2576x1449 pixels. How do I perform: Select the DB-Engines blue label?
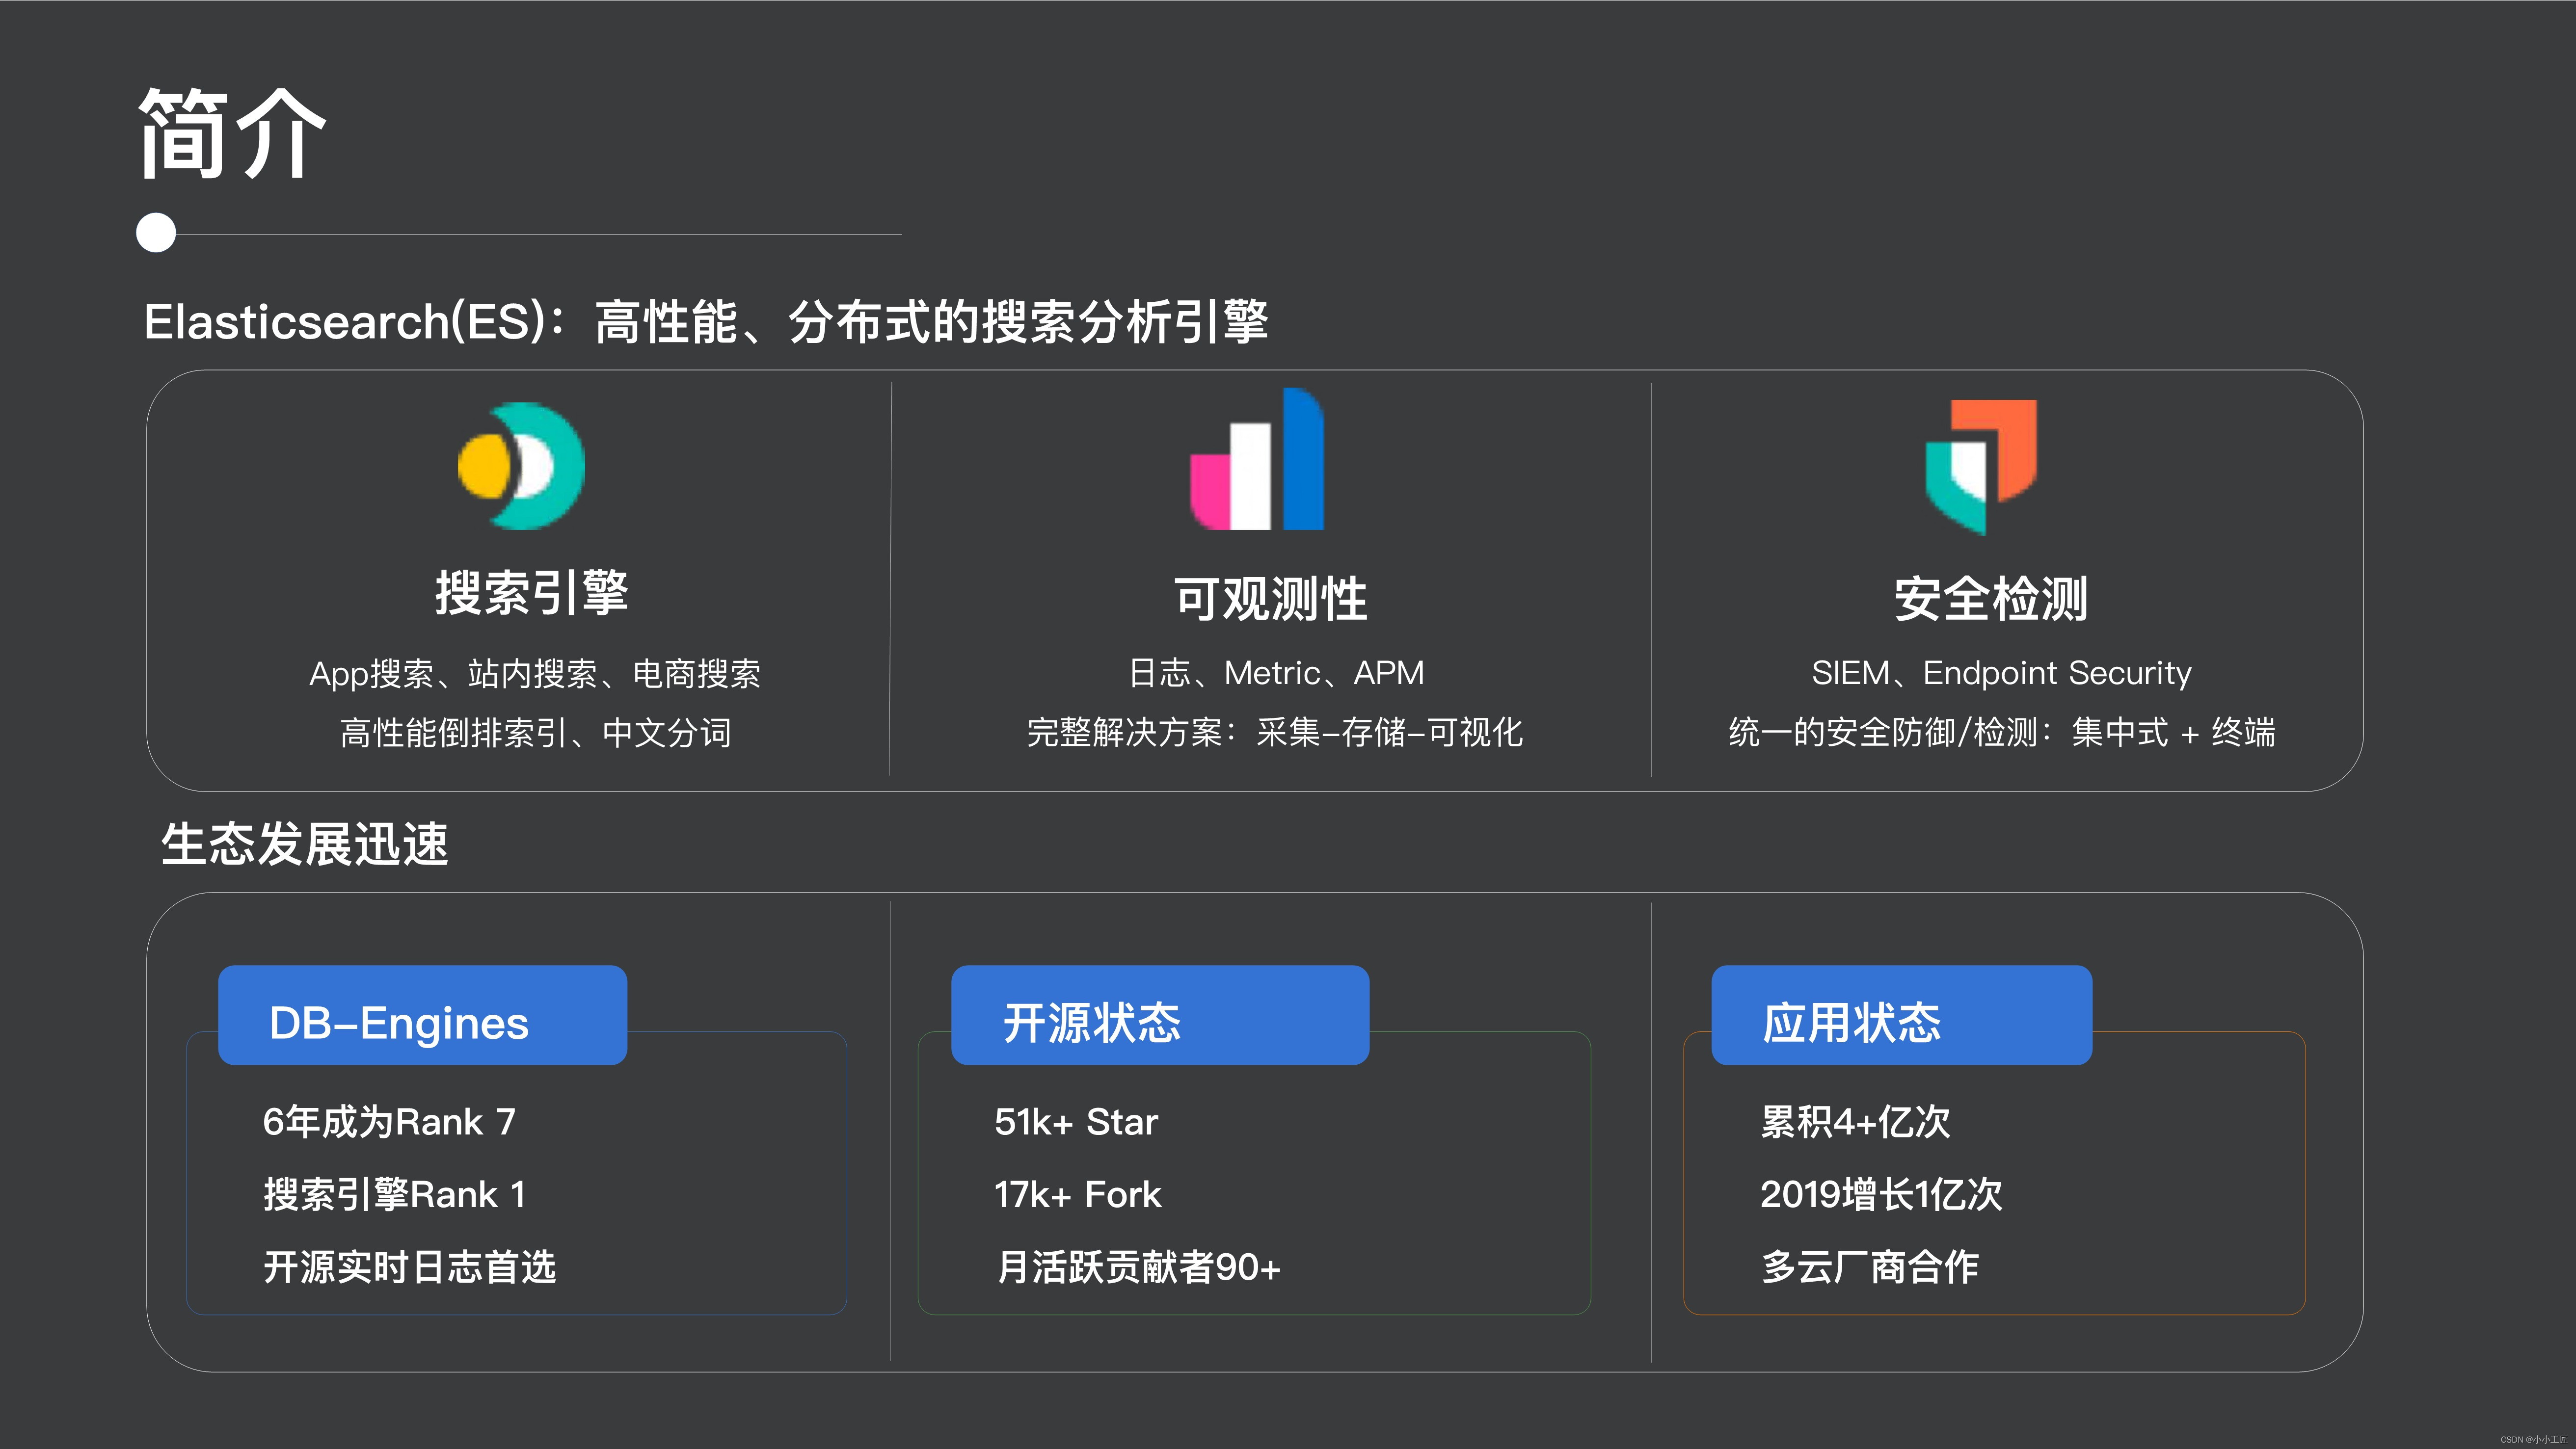422,1015
